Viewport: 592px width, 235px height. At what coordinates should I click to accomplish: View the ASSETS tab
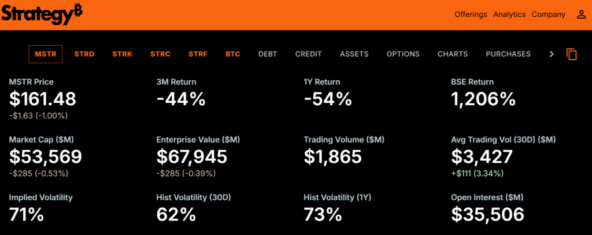354,54
